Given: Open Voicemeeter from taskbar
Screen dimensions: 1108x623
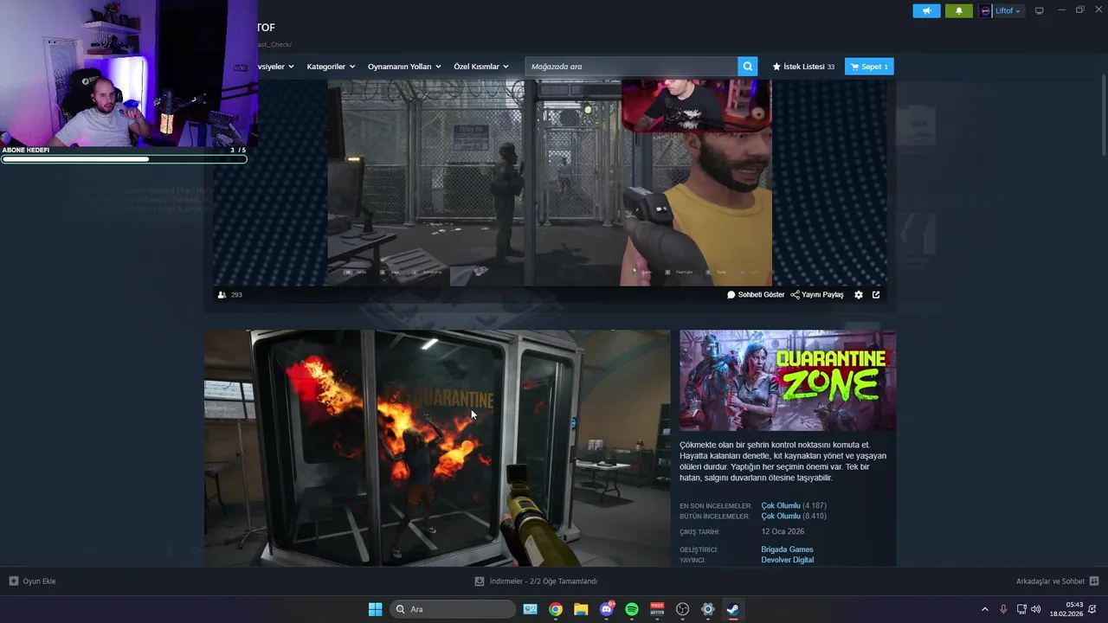Looking at the screenshot, I should coord(657,609).
